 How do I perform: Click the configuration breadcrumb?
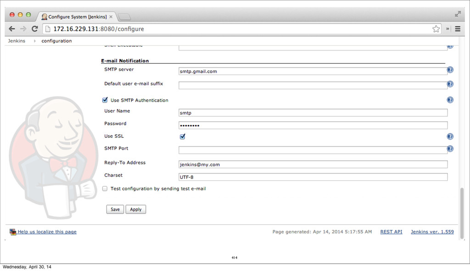click(56, 41)
